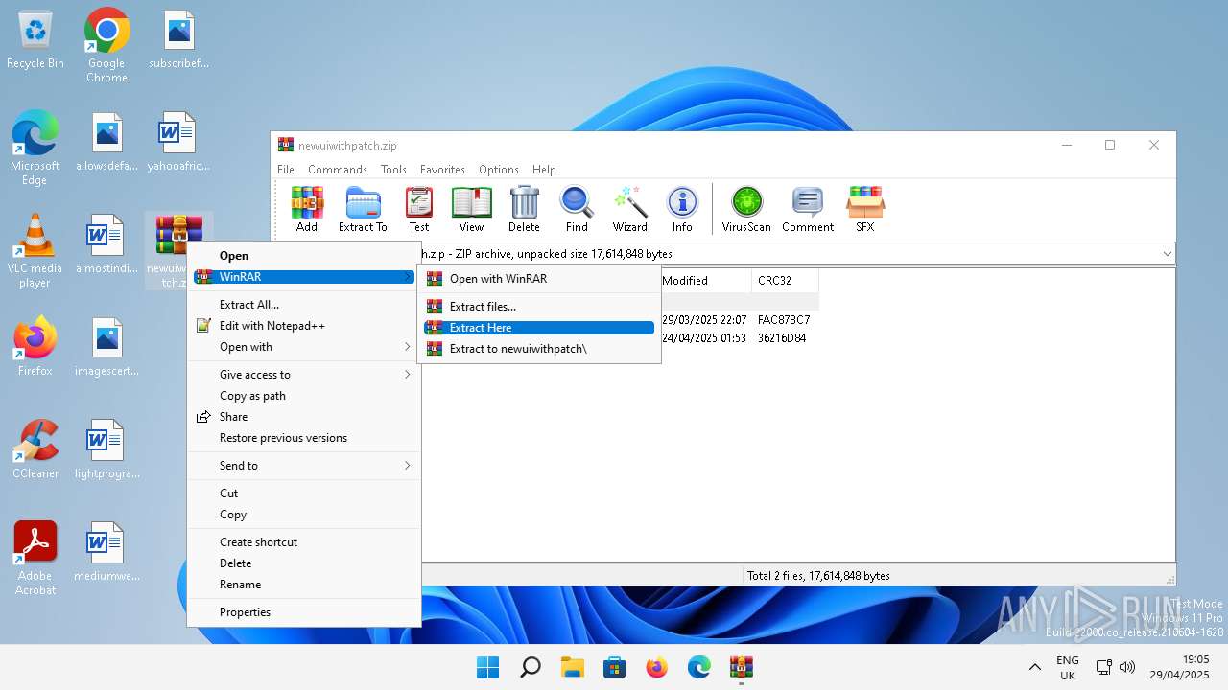Select Google Chrome desktop shortcut
Screen dimensions: 1228x690
click(106, 45)
